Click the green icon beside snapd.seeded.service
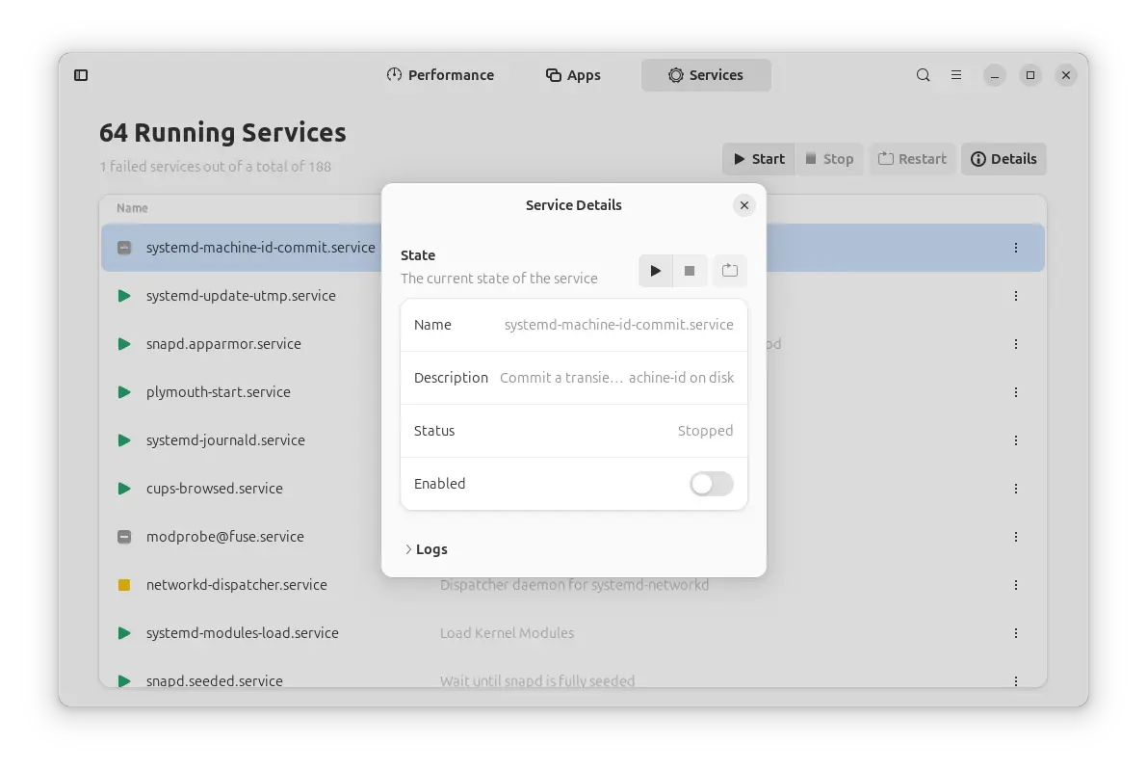The image size is (1147, 771). point(123,680)
